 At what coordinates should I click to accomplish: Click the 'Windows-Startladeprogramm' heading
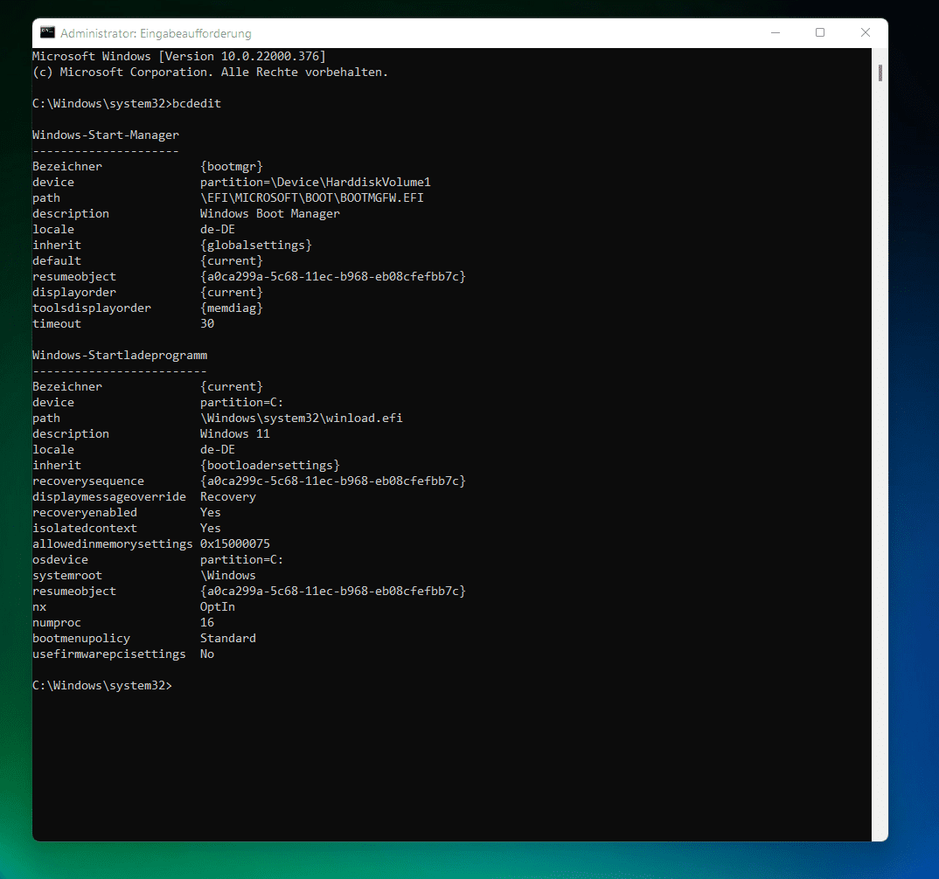(x=120, y=356)
